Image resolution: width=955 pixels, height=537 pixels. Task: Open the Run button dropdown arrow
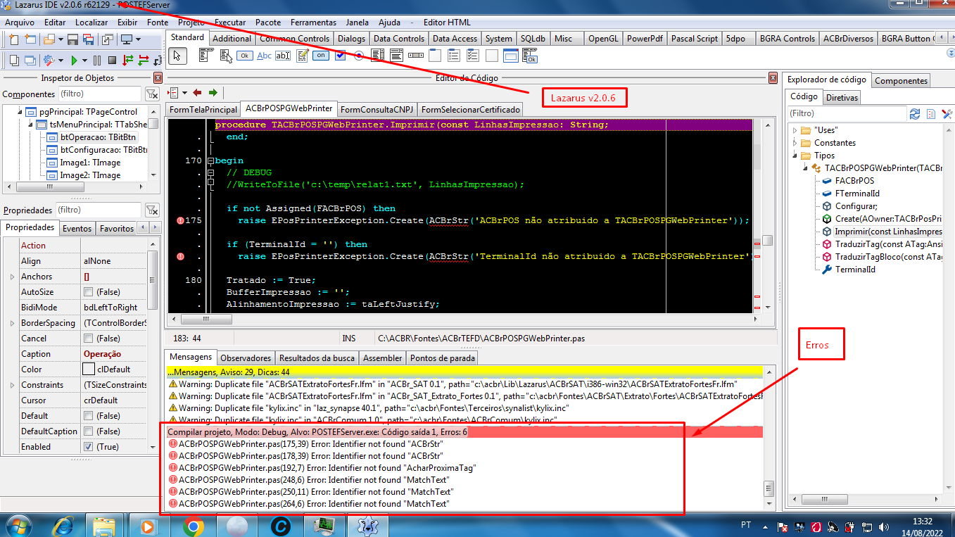pyautogui.click(x=84, y=61)
